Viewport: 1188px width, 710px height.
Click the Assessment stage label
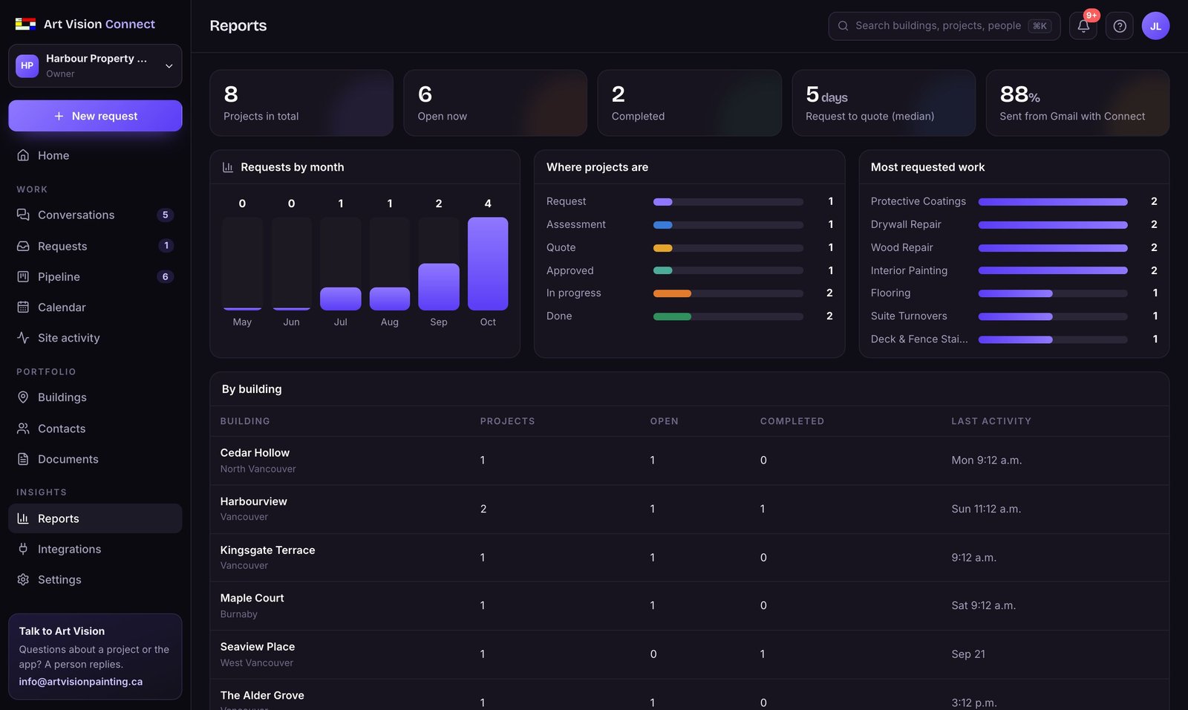click(576, 224)
